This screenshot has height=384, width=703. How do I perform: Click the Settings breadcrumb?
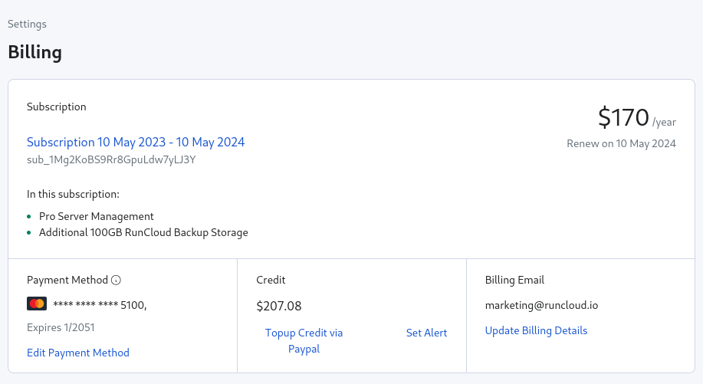coord(27,24)
